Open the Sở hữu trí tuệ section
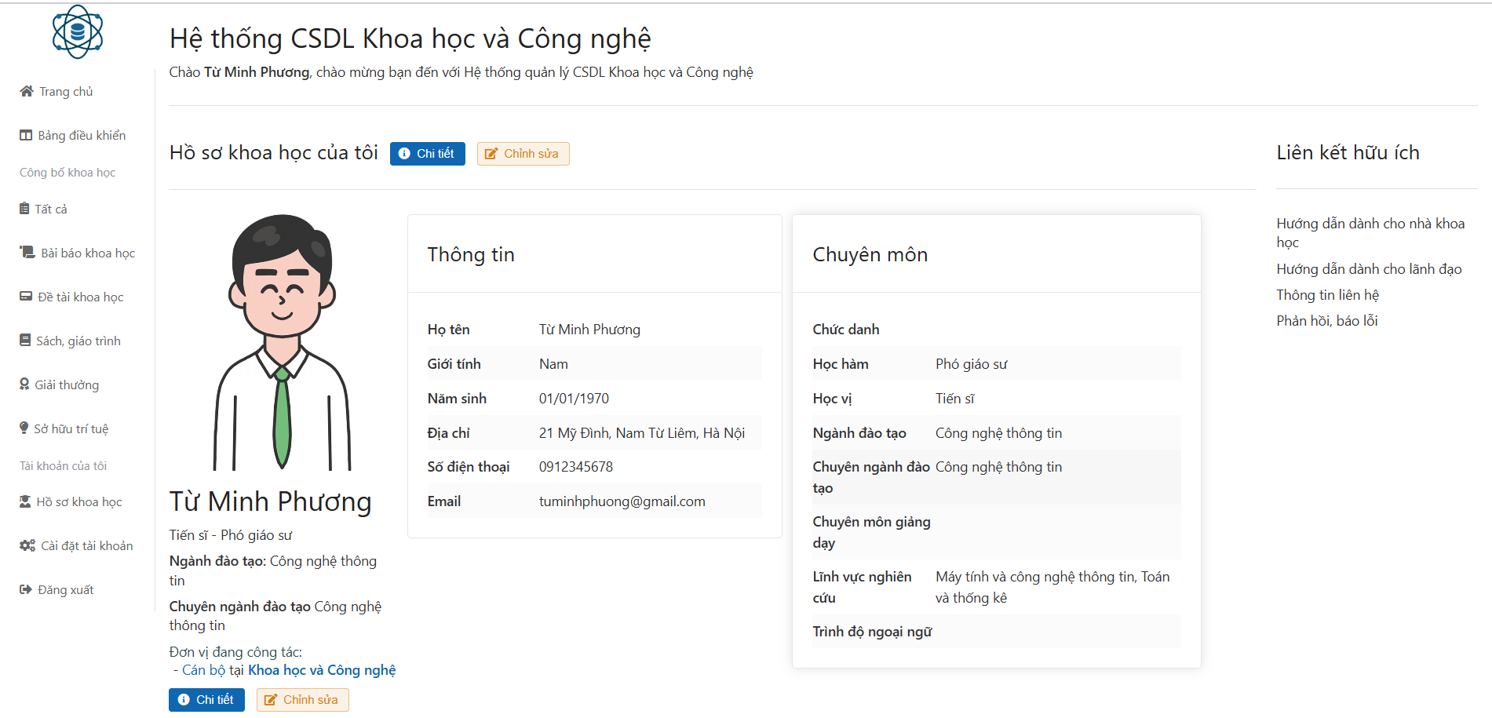 (x=65, y=428)
